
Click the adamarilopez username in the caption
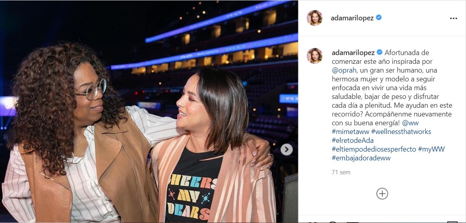click(x=353, y=53)
